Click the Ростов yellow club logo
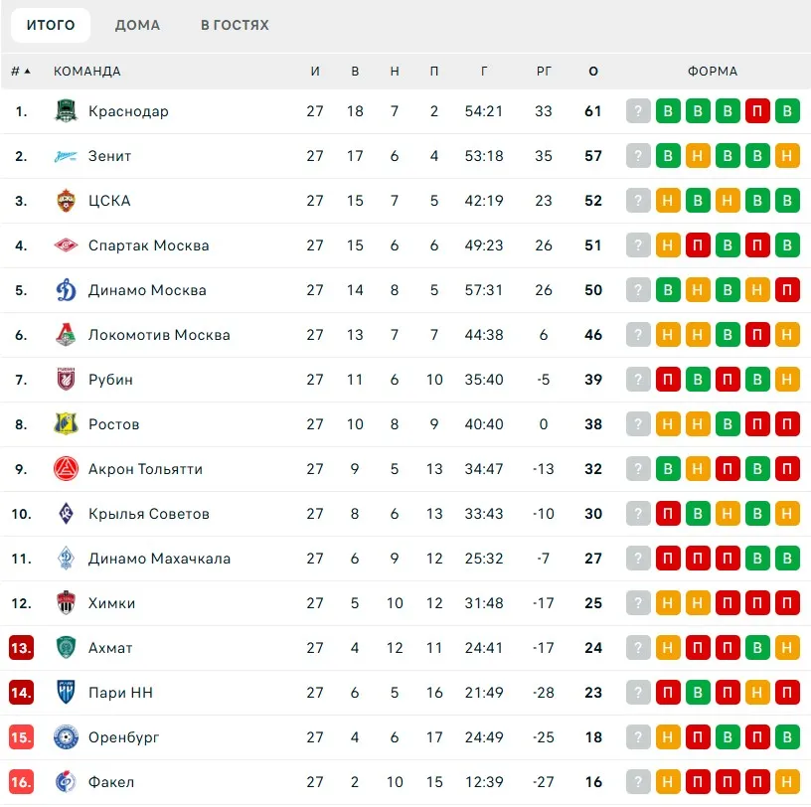Image resolution: width=811 pixels, height=807 pixels. coord(66,424)
